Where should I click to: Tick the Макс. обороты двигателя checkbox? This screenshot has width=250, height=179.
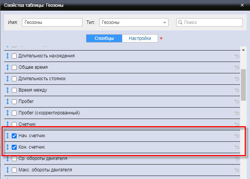[14, 170]
